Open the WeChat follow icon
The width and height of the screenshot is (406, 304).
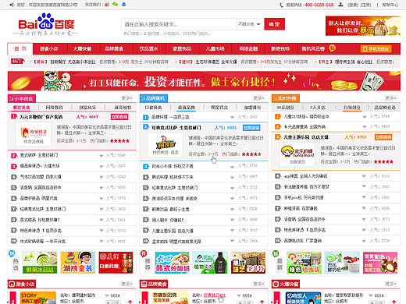click(115, 5)
